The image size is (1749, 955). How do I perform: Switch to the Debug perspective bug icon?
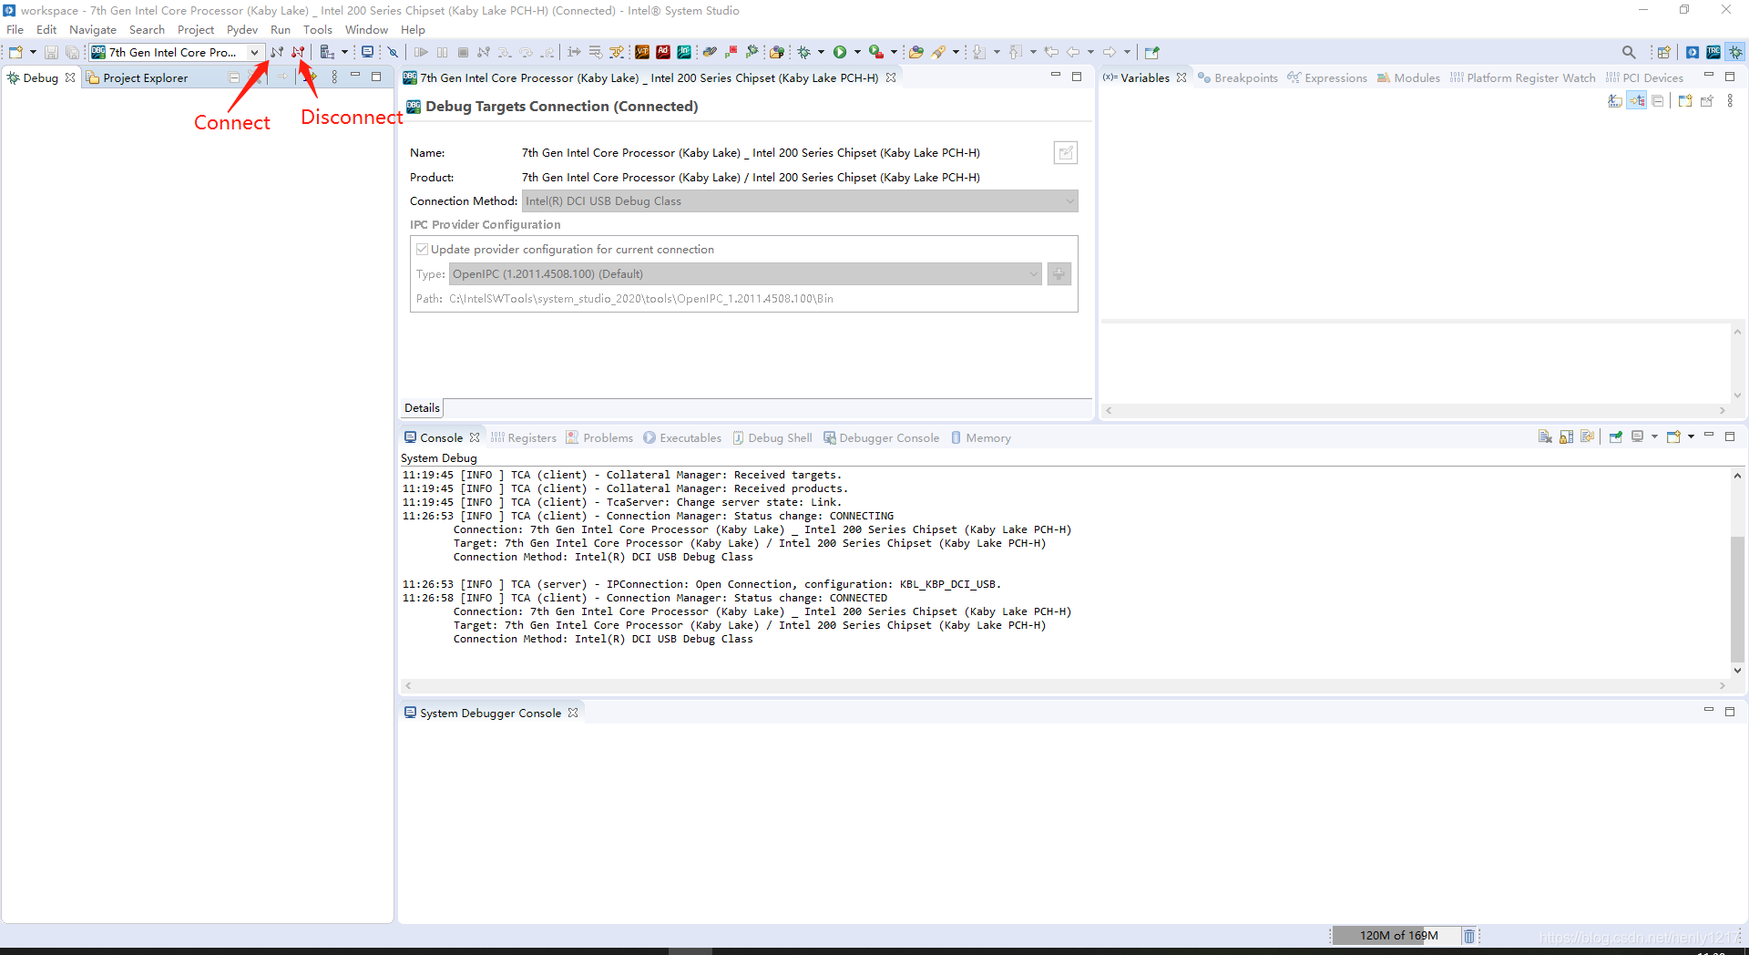1736,52
